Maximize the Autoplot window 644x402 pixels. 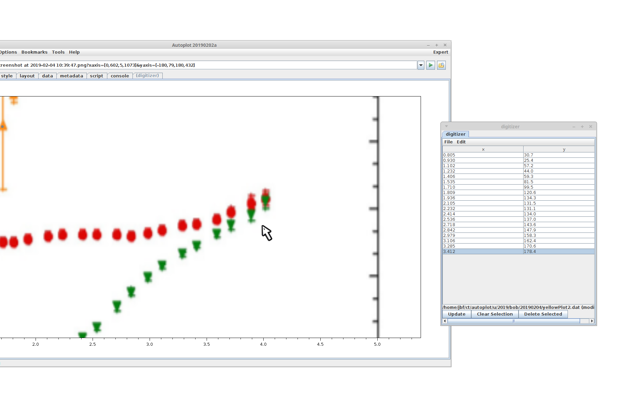click(x=437, y=45)
